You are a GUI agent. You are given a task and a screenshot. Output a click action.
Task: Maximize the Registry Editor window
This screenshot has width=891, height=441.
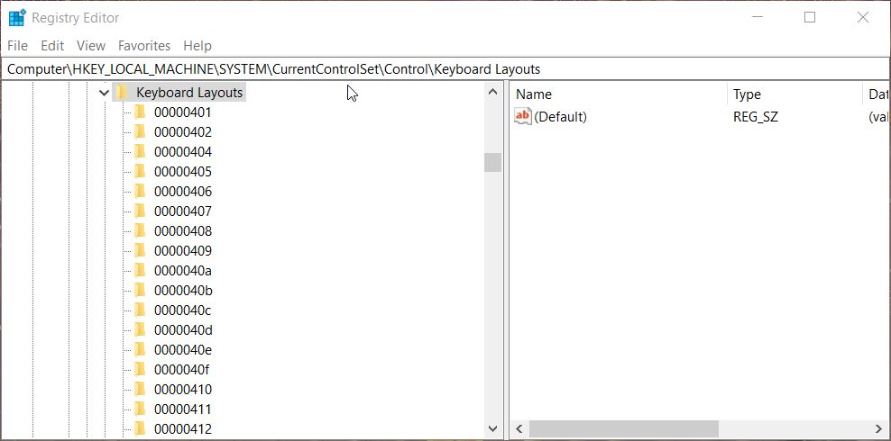[810, 18]
